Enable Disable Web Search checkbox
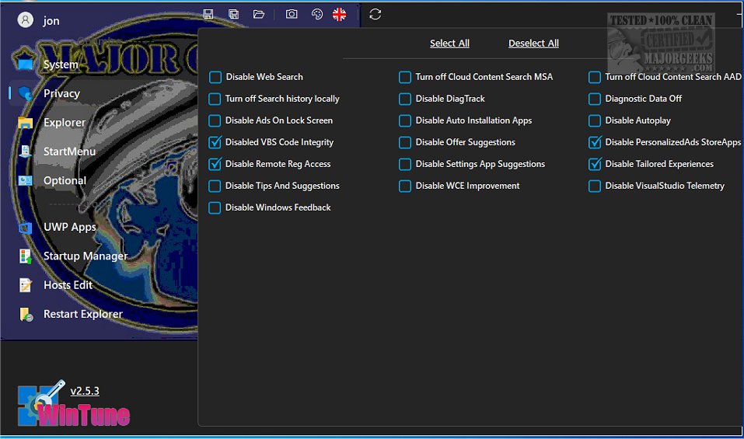 pos(215,77)
